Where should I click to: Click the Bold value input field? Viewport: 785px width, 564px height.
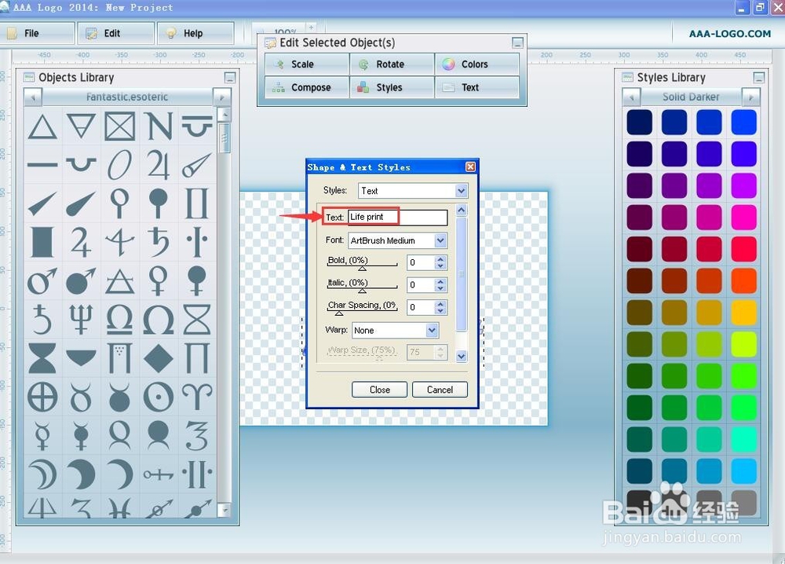(x=421, y=262)
